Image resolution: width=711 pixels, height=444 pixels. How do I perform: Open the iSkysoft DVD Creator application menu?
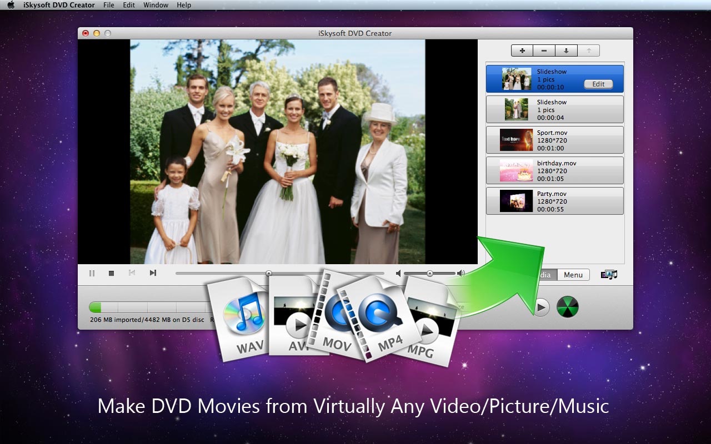point(59,5)
